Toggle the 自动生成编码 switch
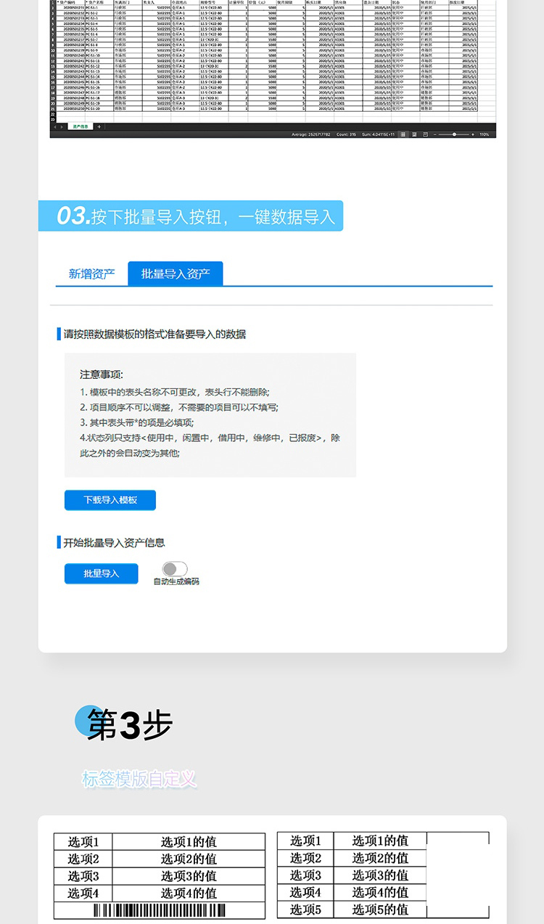The width and height of the screenshot is (544, 924). [x=175, y=569]
